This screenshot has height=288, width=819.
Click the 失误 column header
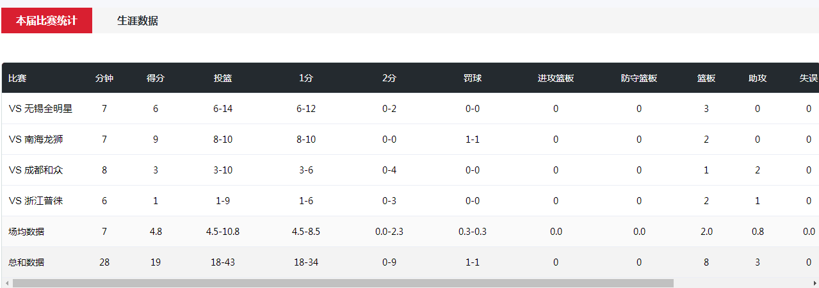point(809,78)
